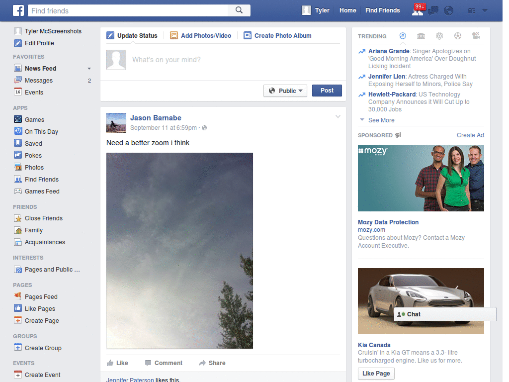Open the Jennifer Lien trending story
This screenshot has height=382, width=509.
click(387, 76)
